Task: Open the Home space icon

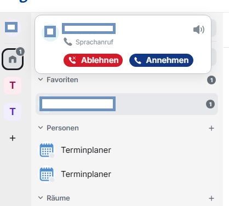Action: click(13, 59)
